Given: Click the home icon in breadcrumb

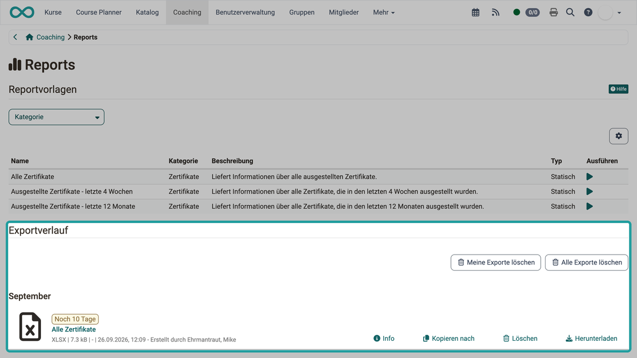Looking at the screenshot, I should 29,37.
